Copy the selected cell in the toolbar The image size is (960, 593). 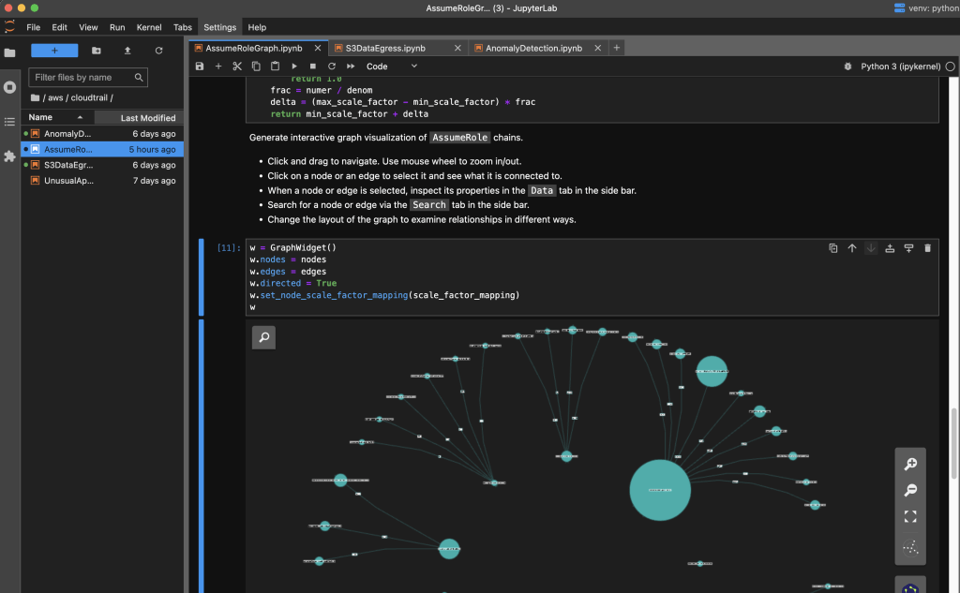(256, 67)
